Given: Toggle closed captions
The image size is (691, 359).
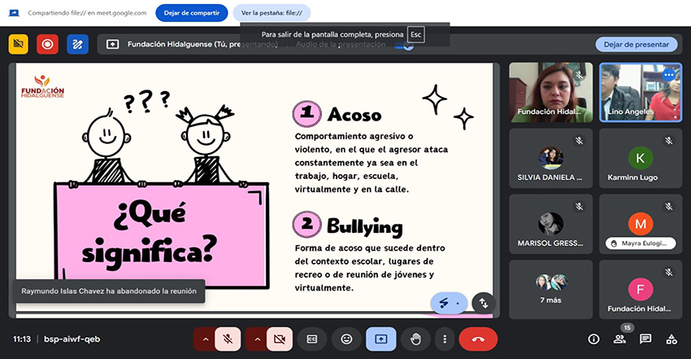Looking at the screenshot, I should (x=312, y=339).
